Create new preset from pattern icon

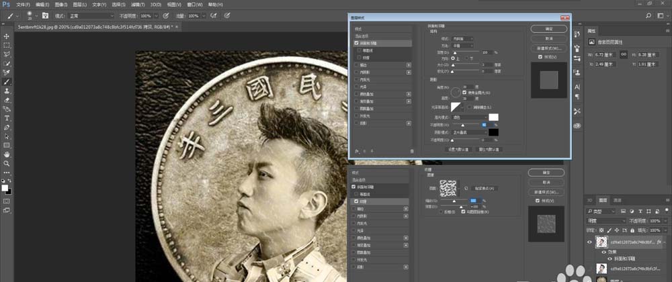pos(466,188)
